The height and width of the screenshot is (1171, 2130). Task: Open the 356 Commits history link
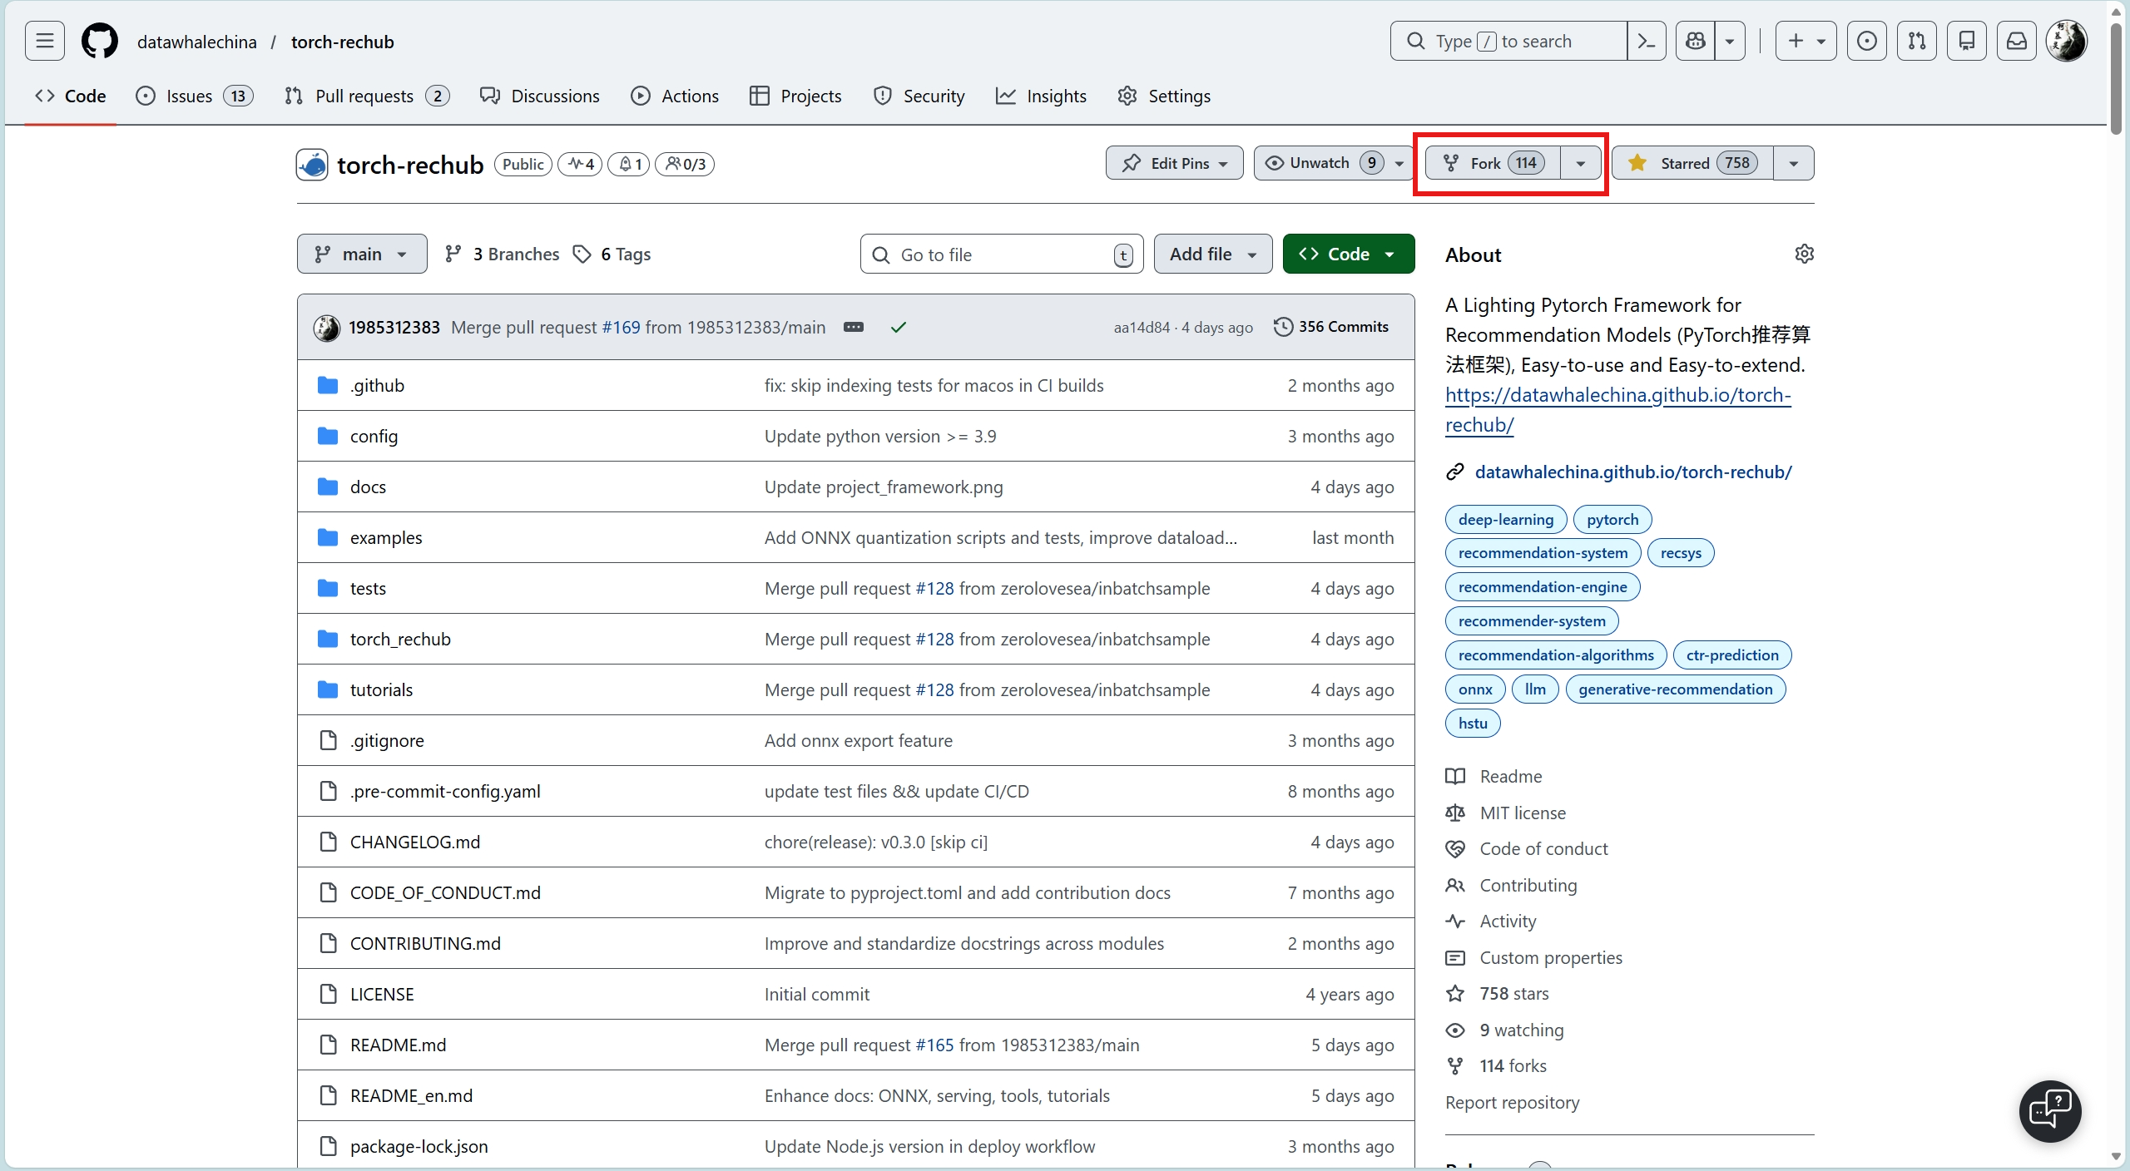click(1331, 327)
